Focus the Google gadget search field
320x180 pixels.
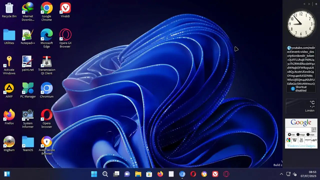point(299,130)
